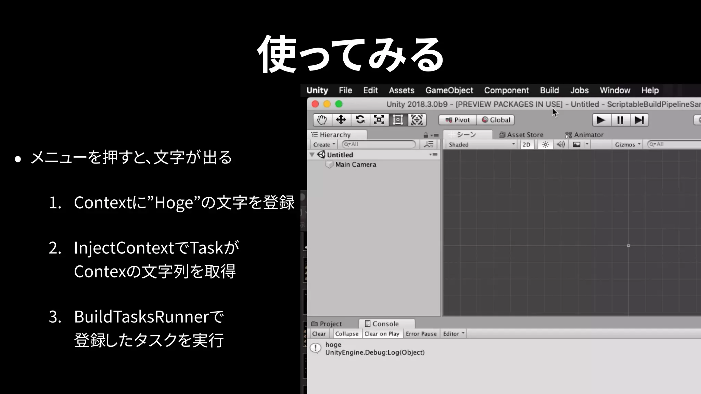Open the Assets menu
Image resolution: width=701 pixels, height=394 pixels.
[402, 91]
